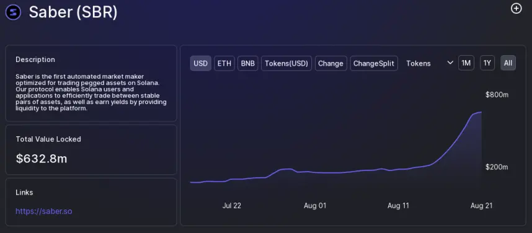The width and height of the screenshot is (532, 233).
Task: Show the Tokens(USD) chart view
Action: tap(286, 63)
